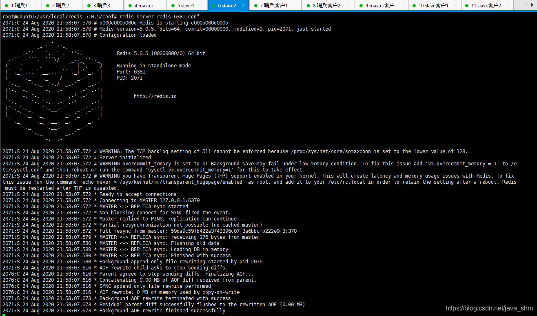
Task: Close the slave2 tab
Action: coord(243,6)
